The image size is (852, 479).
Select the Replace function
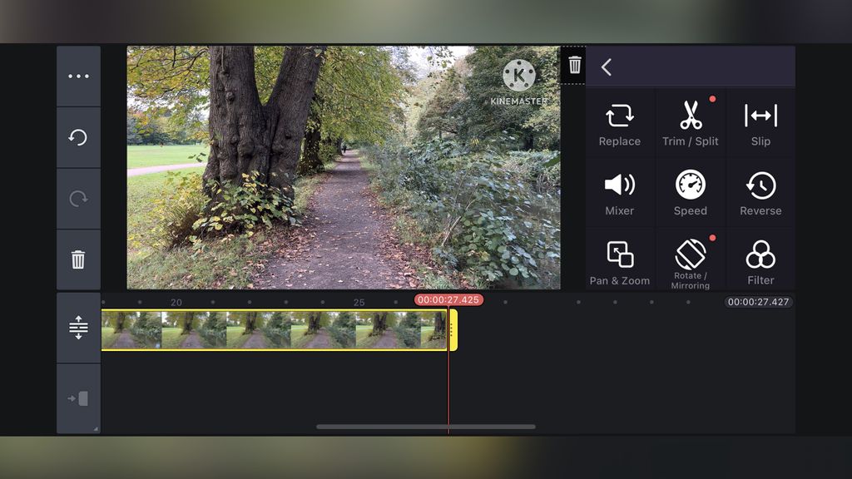619,121
